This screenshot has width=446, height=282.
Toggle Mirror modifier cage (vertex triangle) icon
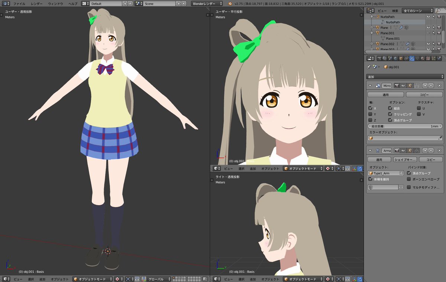point(417,85)
